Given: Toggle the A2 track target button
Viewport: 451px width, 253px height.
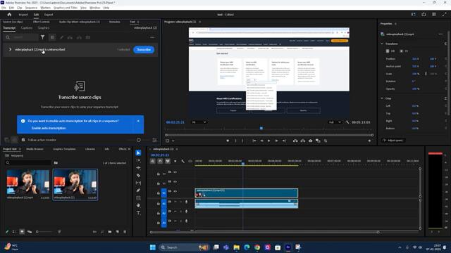Looking at the screenshot, I should 163,213.
